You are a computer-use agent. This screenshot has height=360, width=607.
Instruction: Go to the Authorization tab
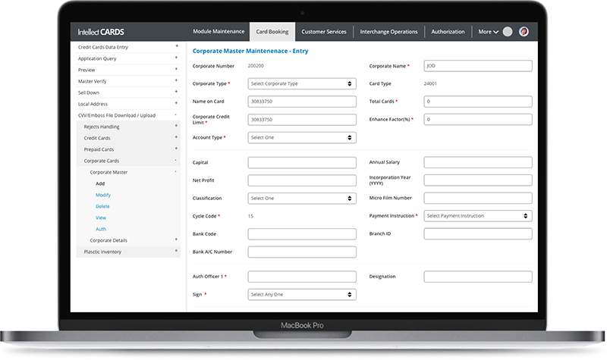pos(448,32)
